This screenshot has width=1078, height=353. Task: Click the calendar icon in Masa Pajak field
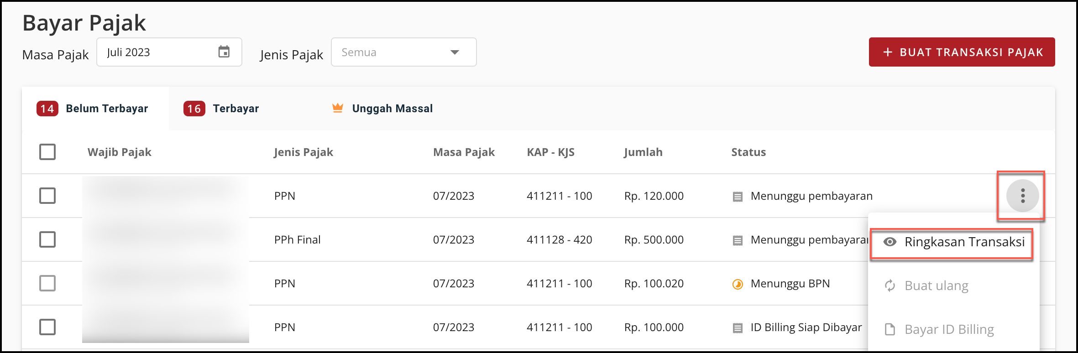(224, 52)
